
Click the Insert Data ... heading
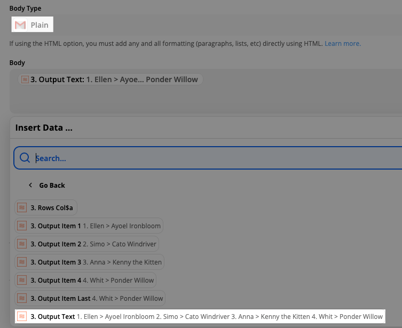(44, 127)
